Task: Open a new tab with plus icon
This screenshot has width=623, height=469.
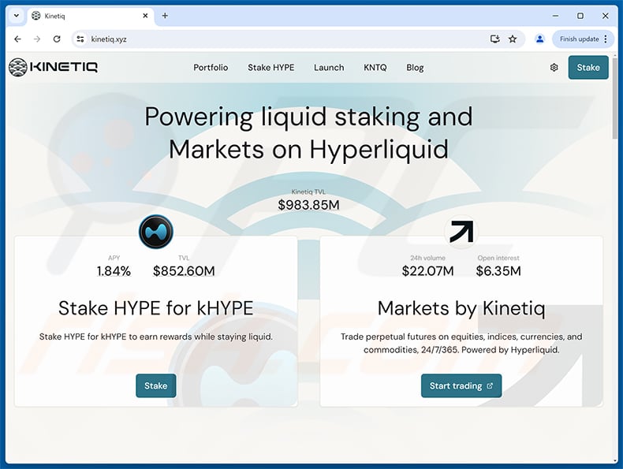Action: [165, 16]
